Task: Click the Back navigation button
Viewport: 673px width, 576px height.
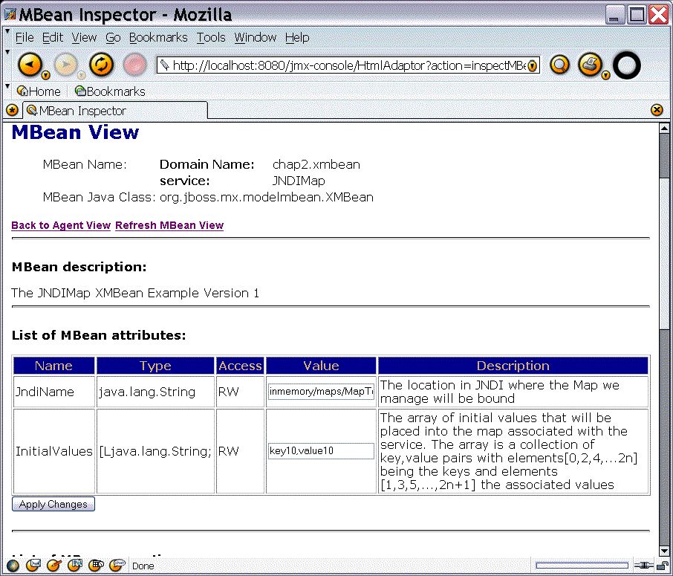Action: 29,65
